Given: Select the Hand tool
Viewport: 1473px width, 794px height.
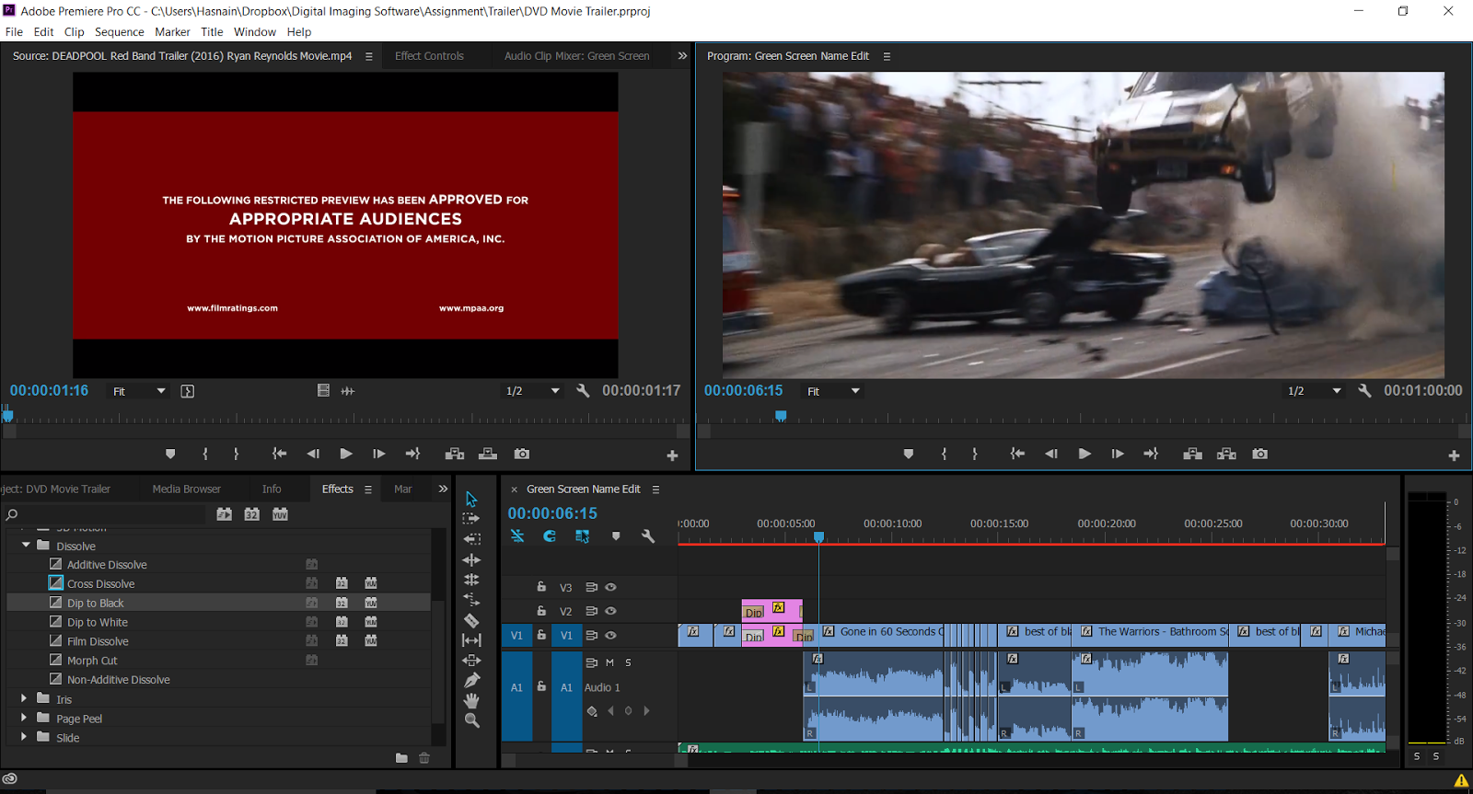Looking at the screenshot, I should tap(471, 701).
